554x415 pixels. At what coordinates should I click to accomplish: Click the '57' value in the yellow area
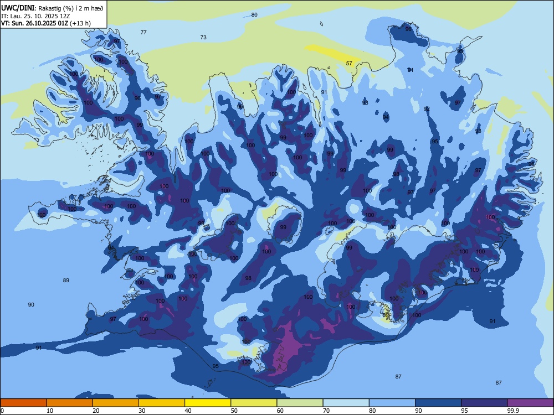[349, 64]
